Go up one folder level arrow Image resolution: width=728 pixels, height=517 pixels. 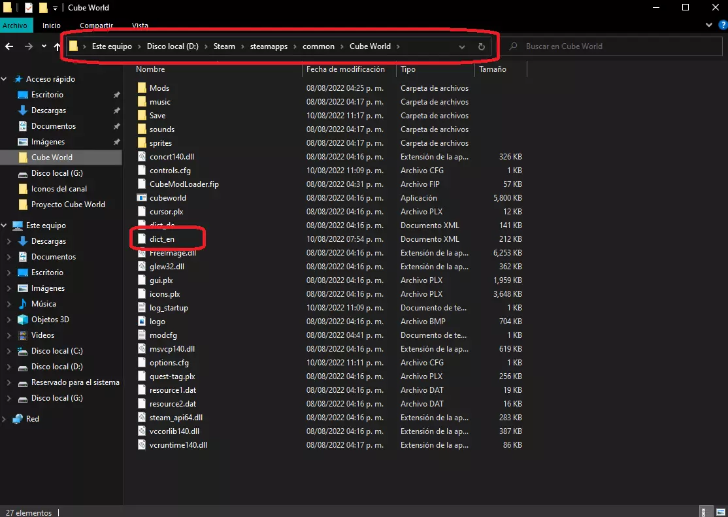pyautogui.click(x=57, y=46)
